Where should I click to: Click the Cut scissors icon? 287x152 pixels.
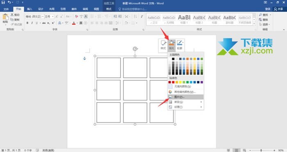coord(12,15)
